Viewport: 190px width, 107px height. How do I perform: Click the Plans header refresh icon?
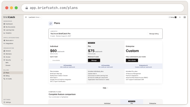coord(51,23)
